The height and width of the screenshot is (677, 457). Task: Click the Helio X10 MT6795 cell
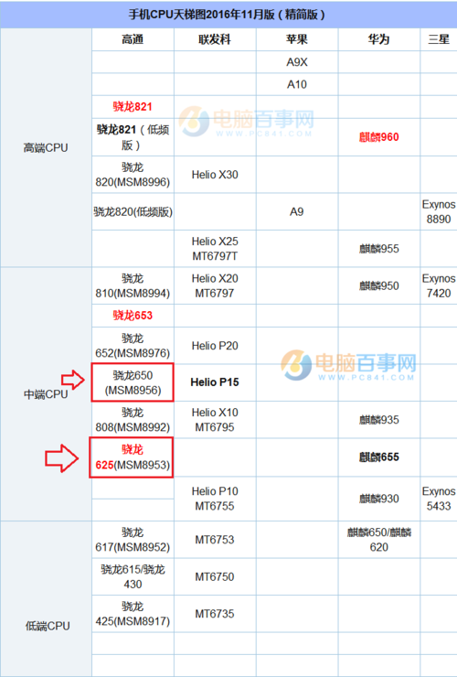pyautogui.click(x=215, y=420)
